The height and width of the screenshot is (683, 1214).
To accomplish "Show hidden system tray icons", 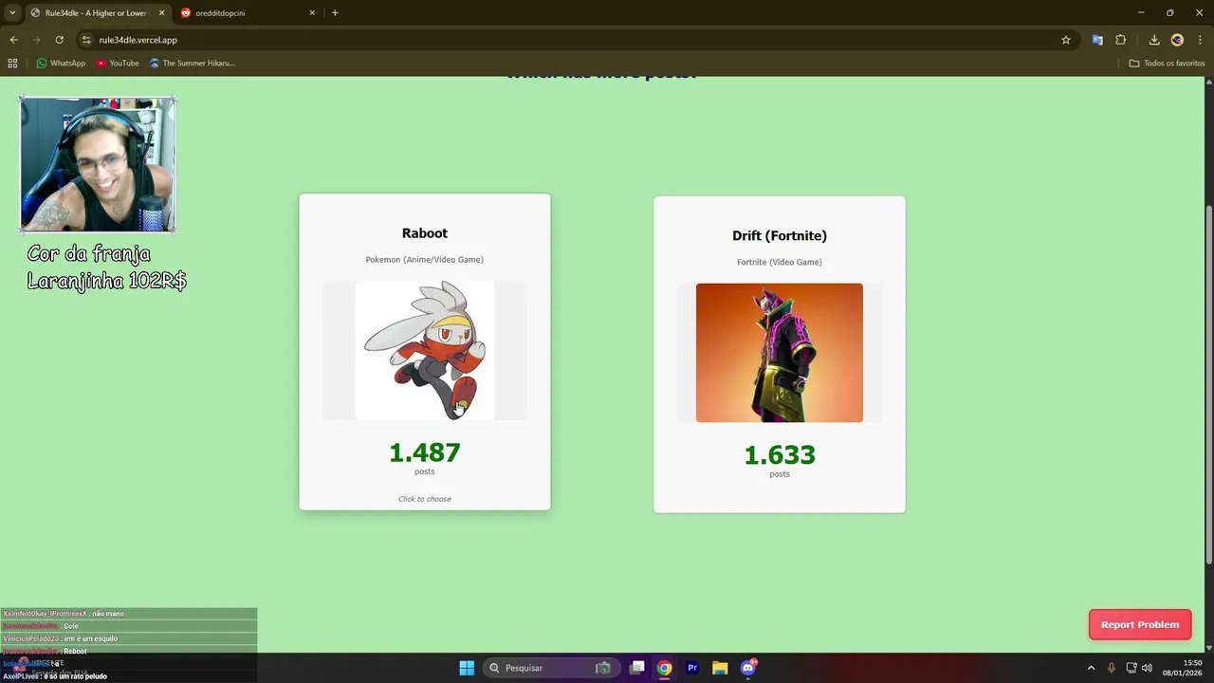I will tap(1091, 668).
